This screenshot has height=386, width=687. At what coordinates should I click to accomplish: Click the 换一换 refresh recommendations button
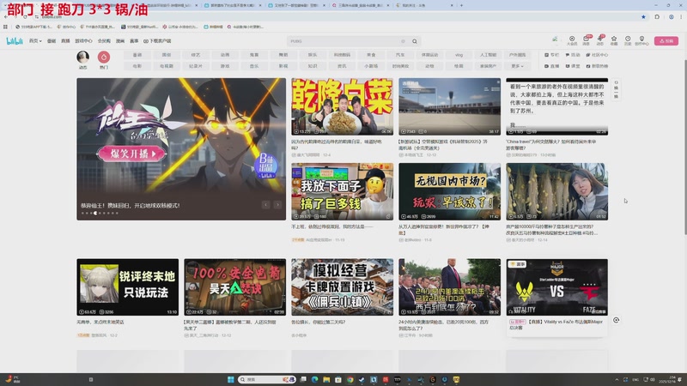[x=616, y=87]
